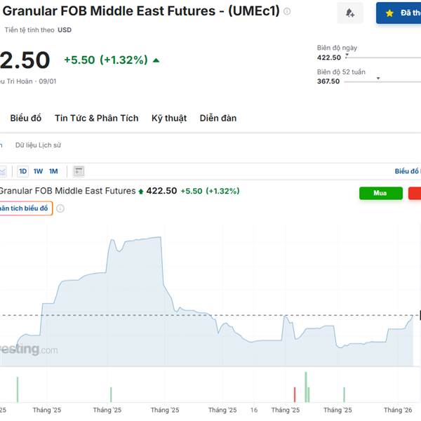
Task: Click the bell icon to create an alert
Action: (350, 13)
